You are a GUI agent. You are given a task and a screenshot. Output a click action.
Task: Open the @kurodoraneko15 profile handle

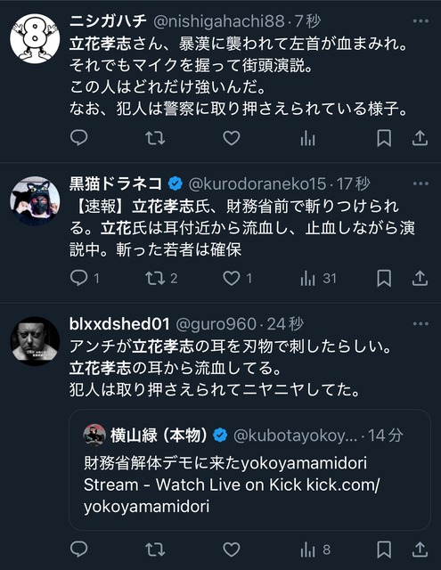tap(257, 184)
